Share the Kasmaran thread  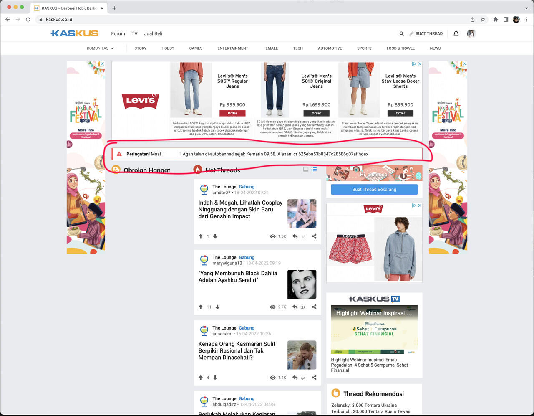314,378
